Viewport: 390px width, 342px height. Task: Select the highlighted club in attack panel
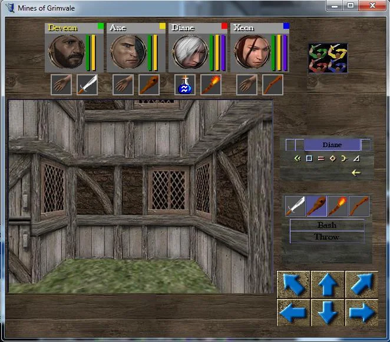(x=316, y=206)
